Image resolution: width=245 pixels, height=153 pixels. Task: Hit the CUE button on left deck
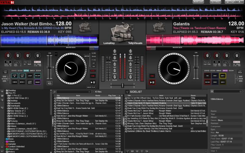pos(93,76)
